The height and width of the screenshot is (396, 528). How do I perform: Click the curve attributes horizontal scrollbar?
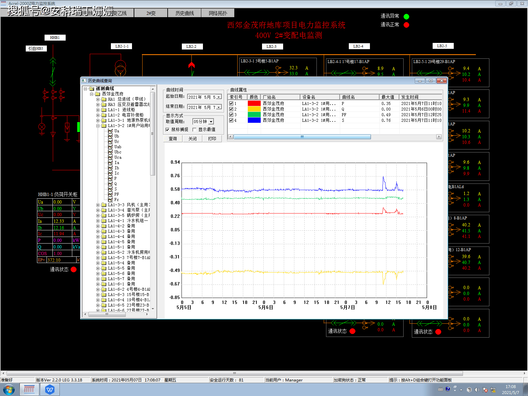[335, 137]
